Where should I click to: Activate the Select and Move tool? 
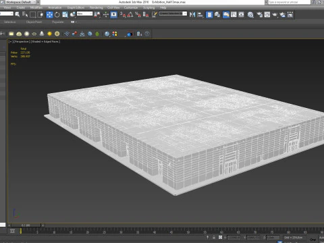pyautogui.click(x=49, y=15)
